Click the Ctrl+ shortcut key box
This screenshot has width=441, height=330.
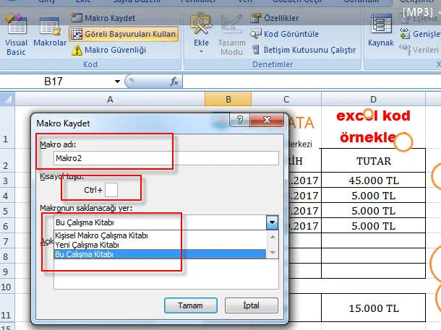(x=111, y=190)
